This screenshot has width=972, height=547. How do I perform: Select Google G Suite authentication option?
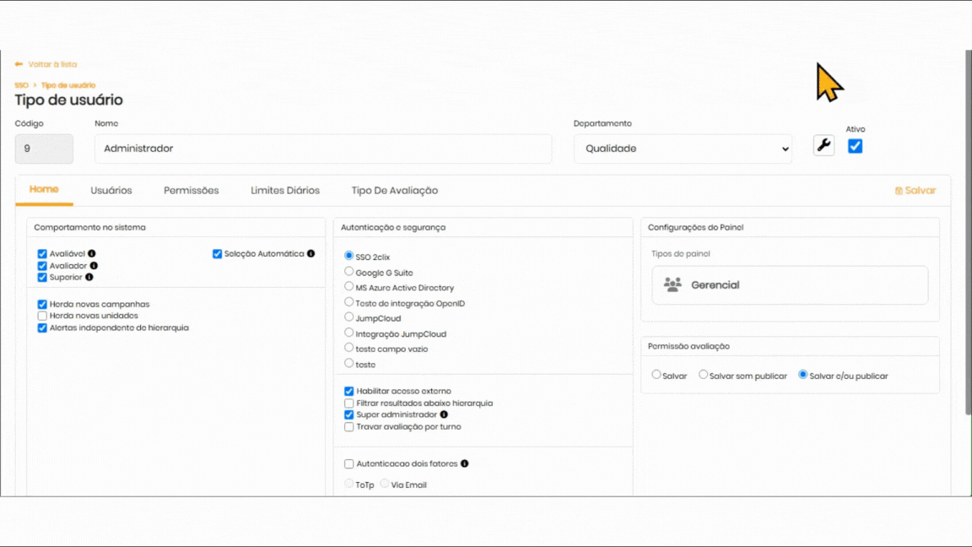(x=349, y=272)
